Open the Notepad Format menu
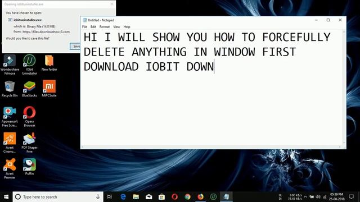Screen dimensions: 360x202 (105, 27)
